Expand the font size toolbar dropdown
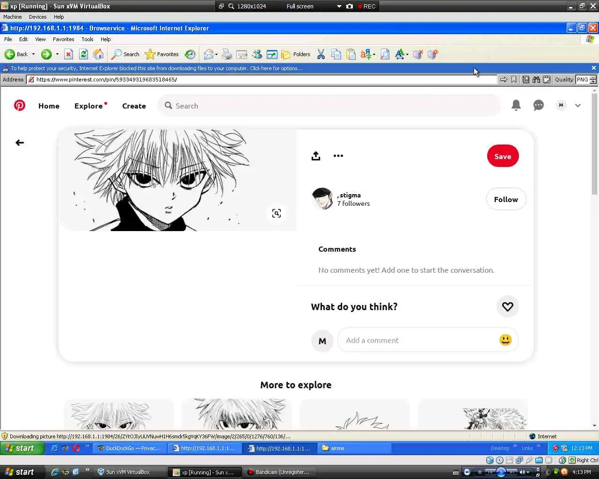 (x=407, y=55)
